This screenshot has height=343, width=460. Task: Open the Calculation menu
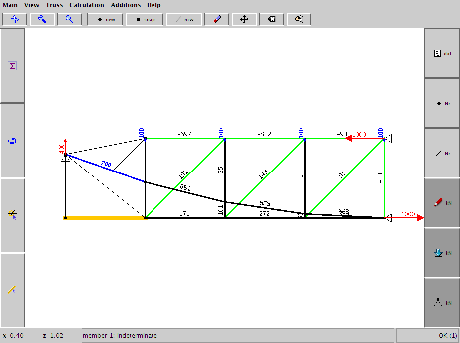point(87,5)
